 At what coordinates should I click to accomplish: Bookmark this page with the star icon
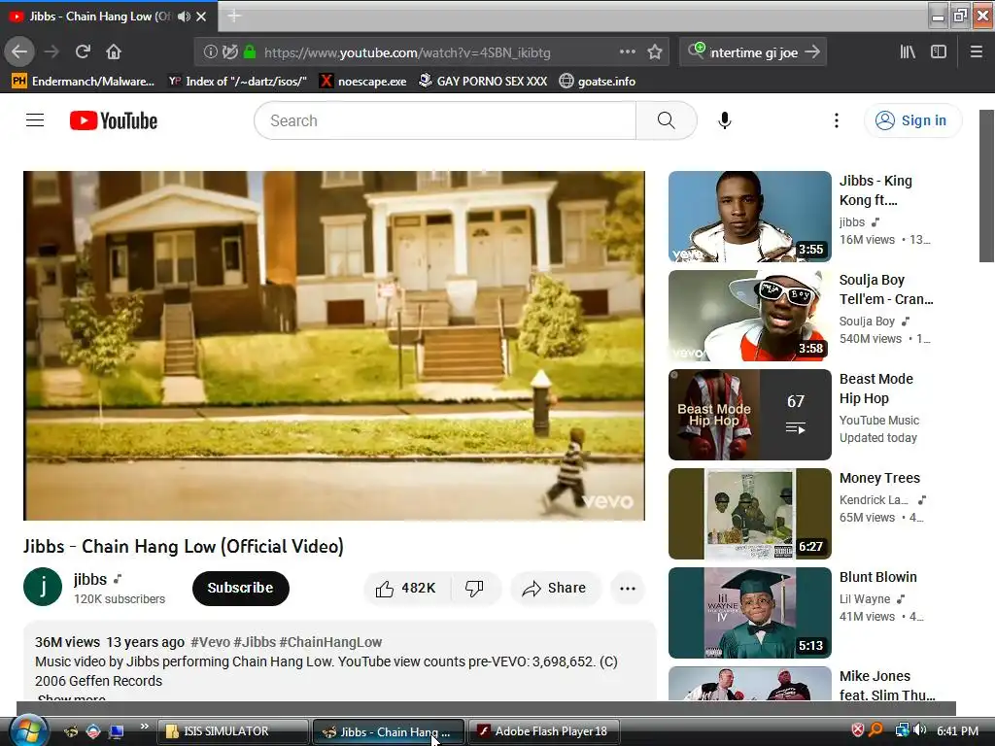655,52
